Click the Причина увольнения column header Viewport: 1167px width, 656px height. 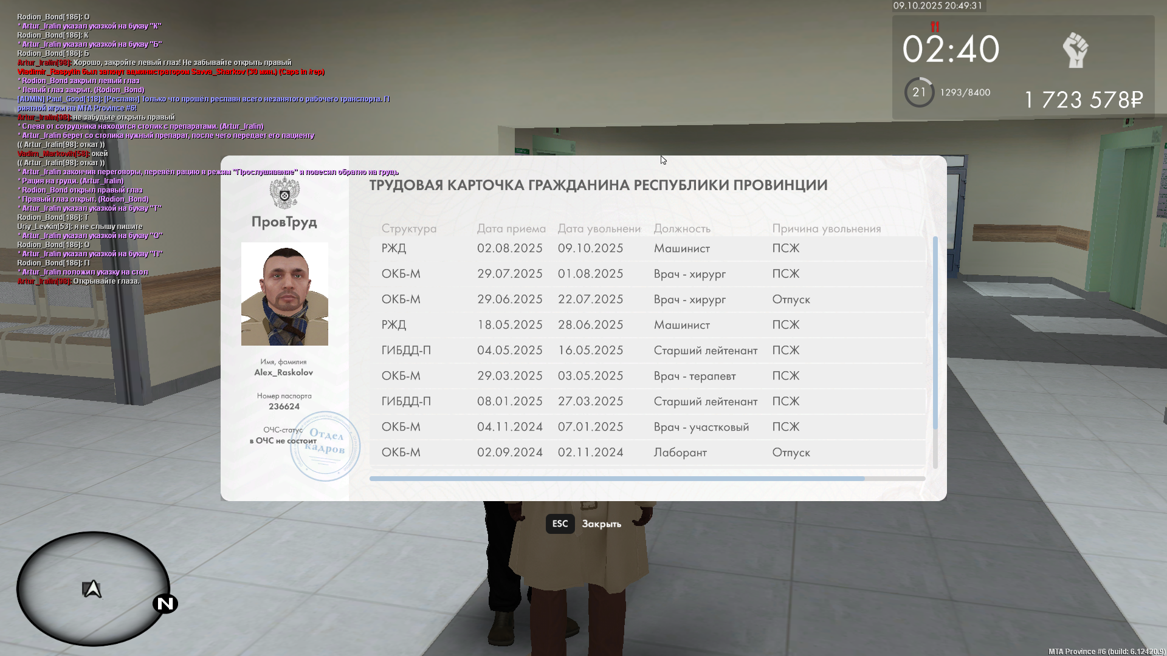tap(826, 229)
